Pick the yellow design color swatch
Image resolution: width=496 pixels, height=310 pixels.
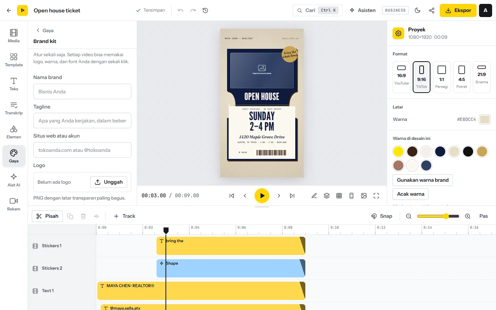tap(398, 152)
